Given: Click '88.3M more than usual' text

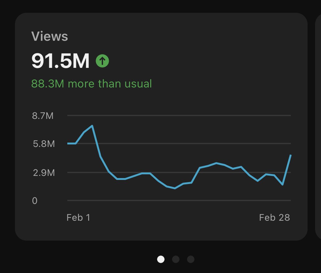Looking at the screenshot, I should pos(92,84).
